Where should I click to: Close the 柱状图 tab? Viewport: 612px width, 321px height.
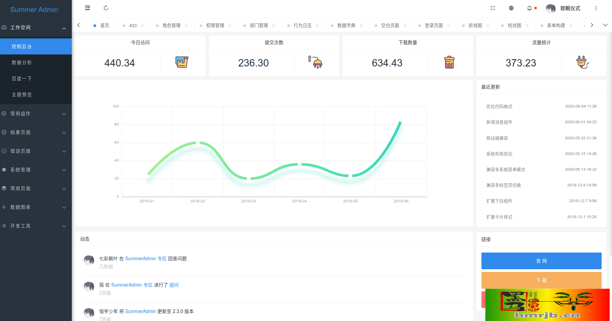click(527, 26)
